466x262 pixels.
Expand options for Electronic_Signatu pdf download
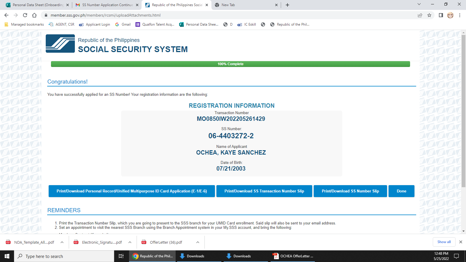(x=130, y=242)
